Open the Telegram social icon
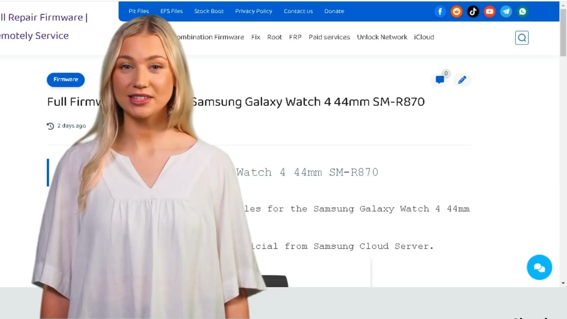567x319 pixels. pos(506,12)
